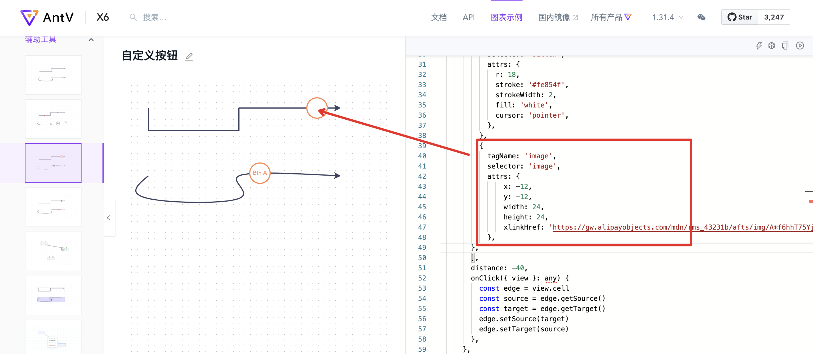This screenshot has height=354, width=813.
Task: Click the 'distance: -40,' code line
Action: pos(499,268)
